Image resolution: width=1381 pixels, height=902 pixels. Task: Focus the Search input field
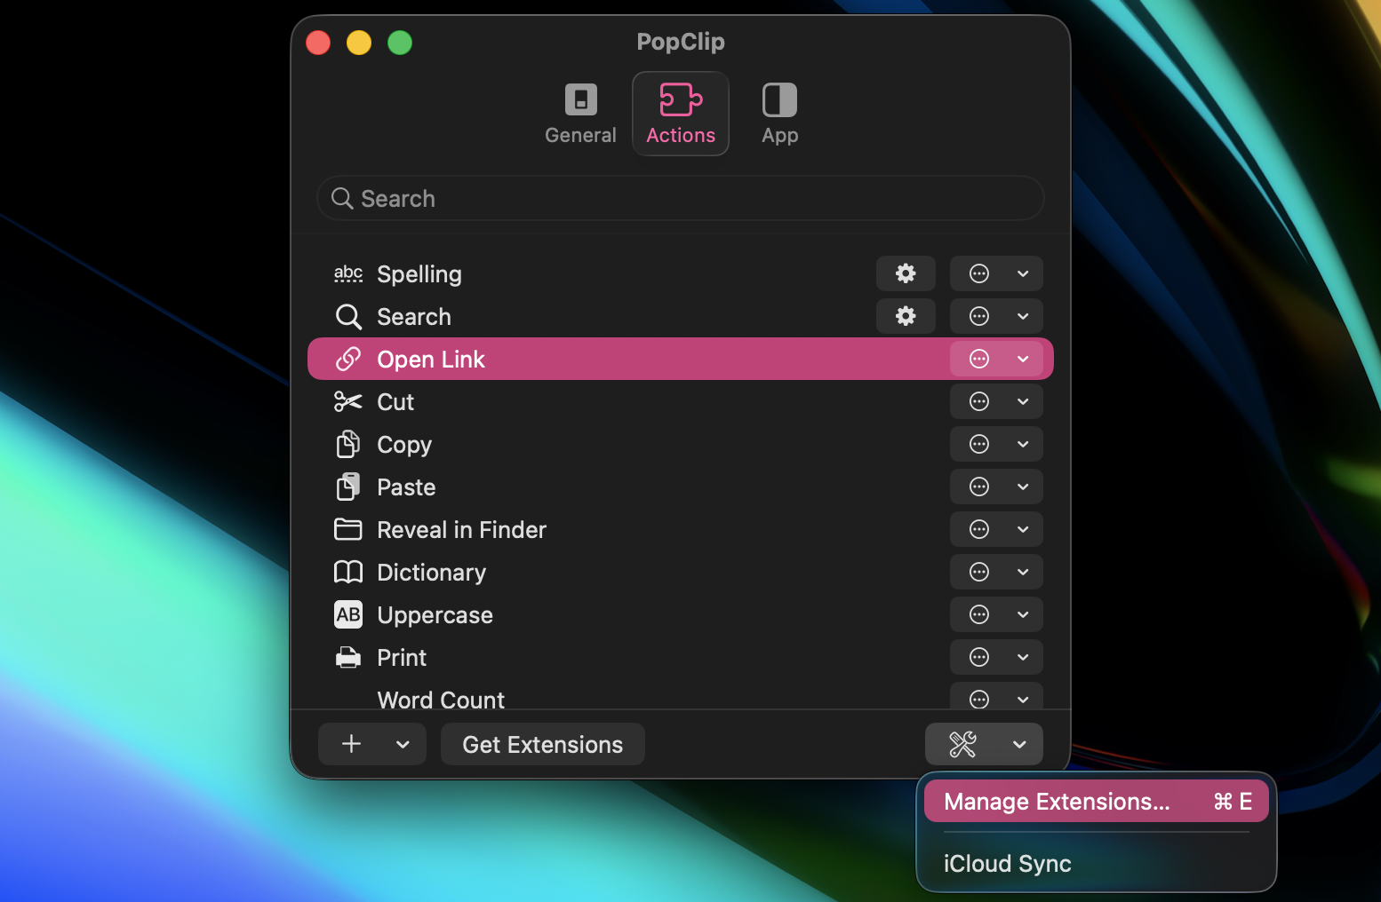pyautogui.click(x=681, y=198)
